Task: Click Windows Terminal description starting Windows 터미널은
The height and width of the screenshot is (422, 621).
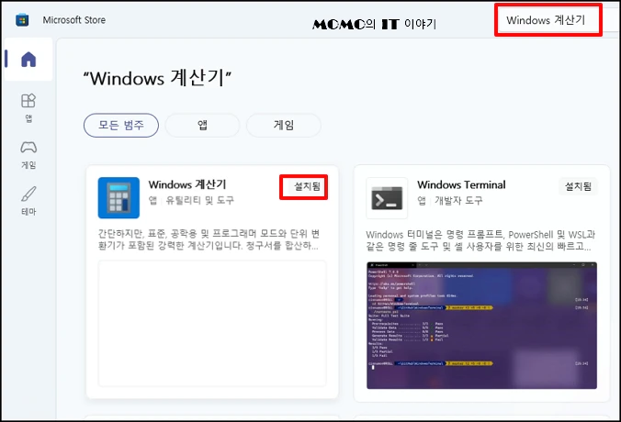Action: [x=480, y=240]
